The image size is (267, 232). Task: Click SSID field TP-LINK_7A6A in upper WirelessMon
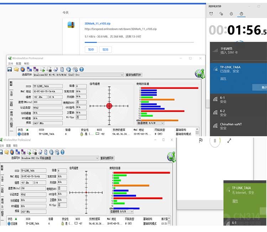pyautogui.click(x=48, y=86)
